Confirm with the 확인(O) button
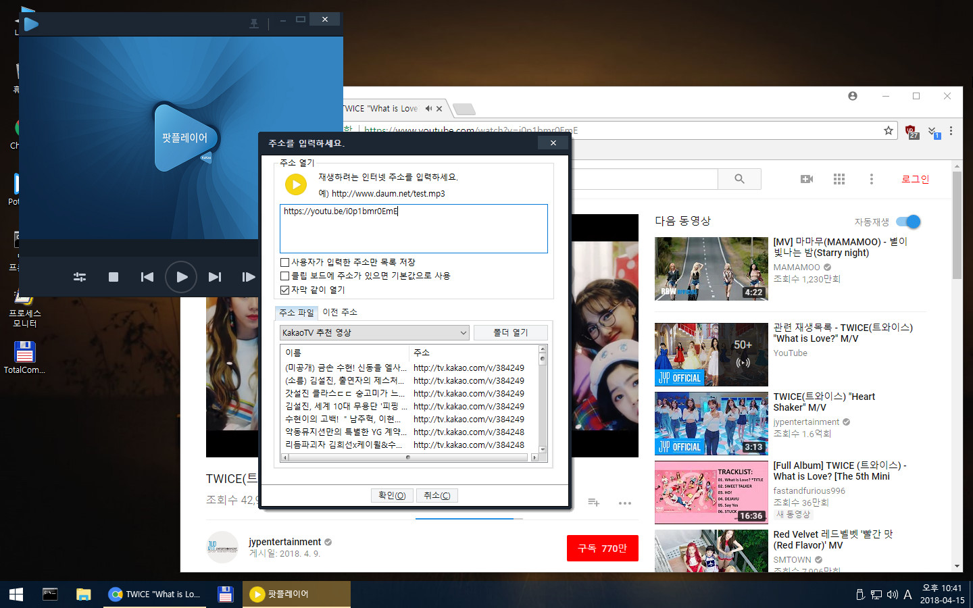973x608 pixels. [392, 496]
